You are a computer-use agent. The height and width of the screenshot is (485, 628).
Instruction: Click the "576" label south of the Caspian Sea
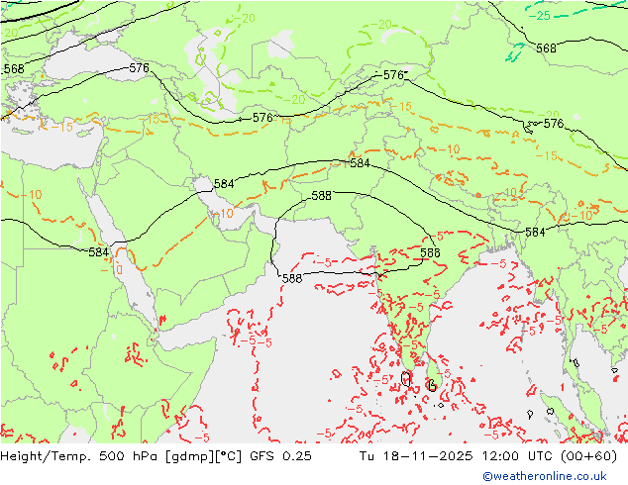[x=262, y=118]
